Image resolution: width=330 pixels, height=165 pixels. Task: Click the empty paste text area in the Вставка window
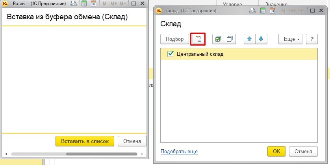point(74,79)
